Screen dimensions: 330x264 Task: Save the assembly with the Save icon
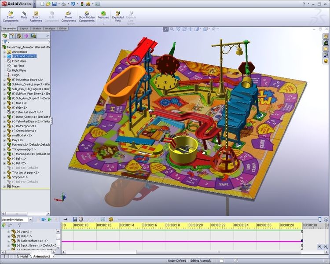click(54, 4)
